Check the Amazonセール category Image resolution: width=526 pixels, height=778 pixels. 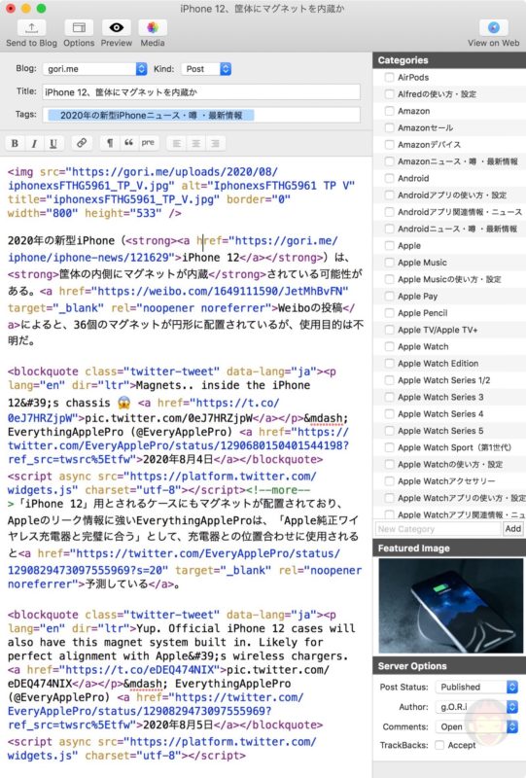[390, 128]
